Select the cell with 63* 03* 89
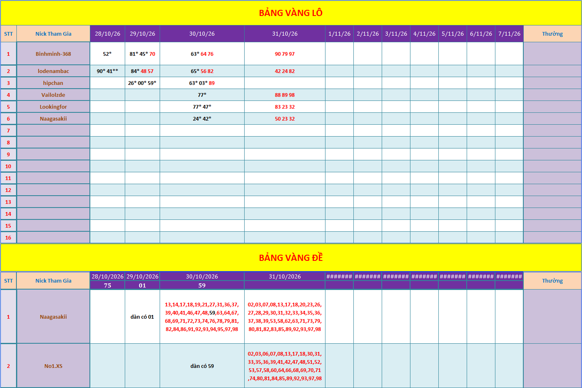The image size is (582, 388). tap(202, 83)
